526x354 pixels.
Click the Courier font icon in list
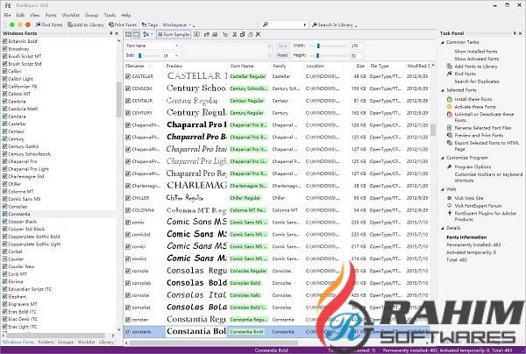coord(4,259)
